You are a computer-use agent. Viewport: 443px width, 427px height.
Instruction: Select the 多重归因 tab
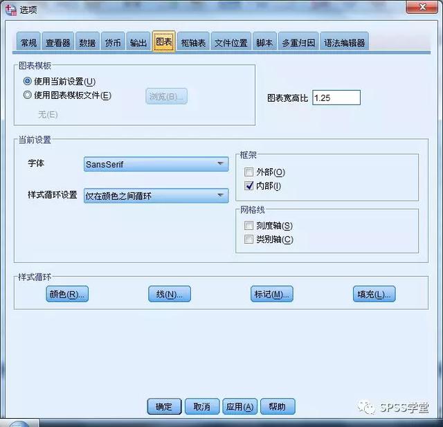click(x=298, y=42)
